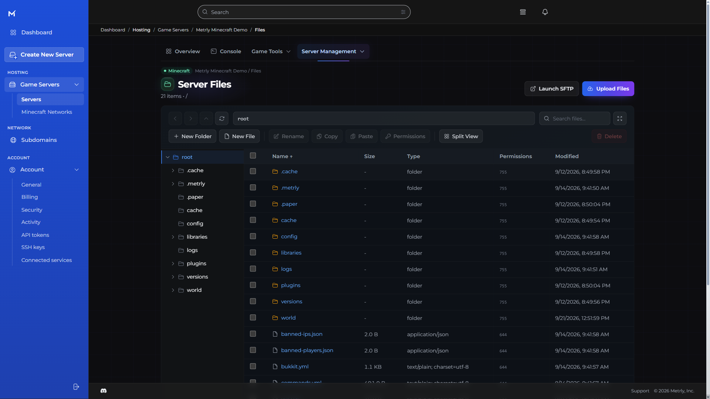
Task: Select the .metrly folder checkbox
Action: (x=253, y=187)
